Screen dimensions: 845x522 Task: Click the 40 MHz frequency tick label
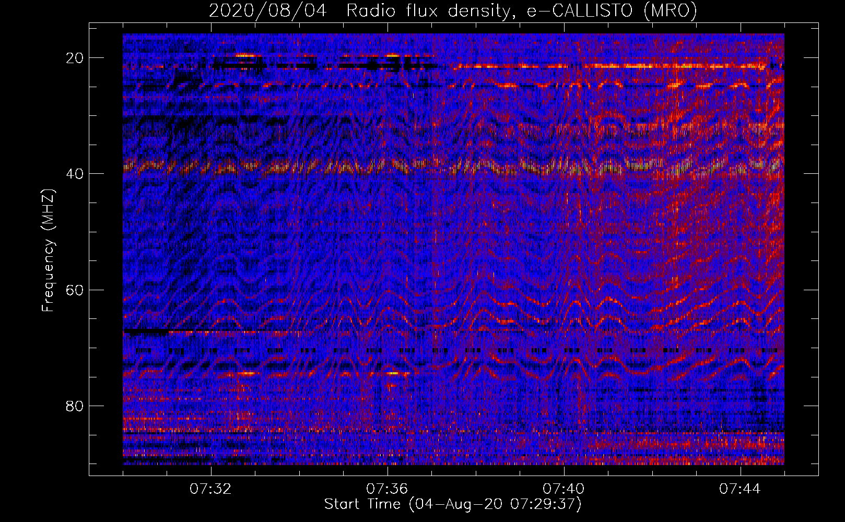75,174
